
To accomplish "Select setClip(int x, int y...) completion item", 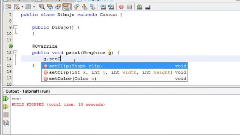I will pos(114,72).
